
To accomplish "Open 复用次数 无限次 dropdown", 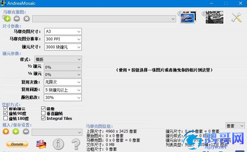I will [x=63, y=82].
